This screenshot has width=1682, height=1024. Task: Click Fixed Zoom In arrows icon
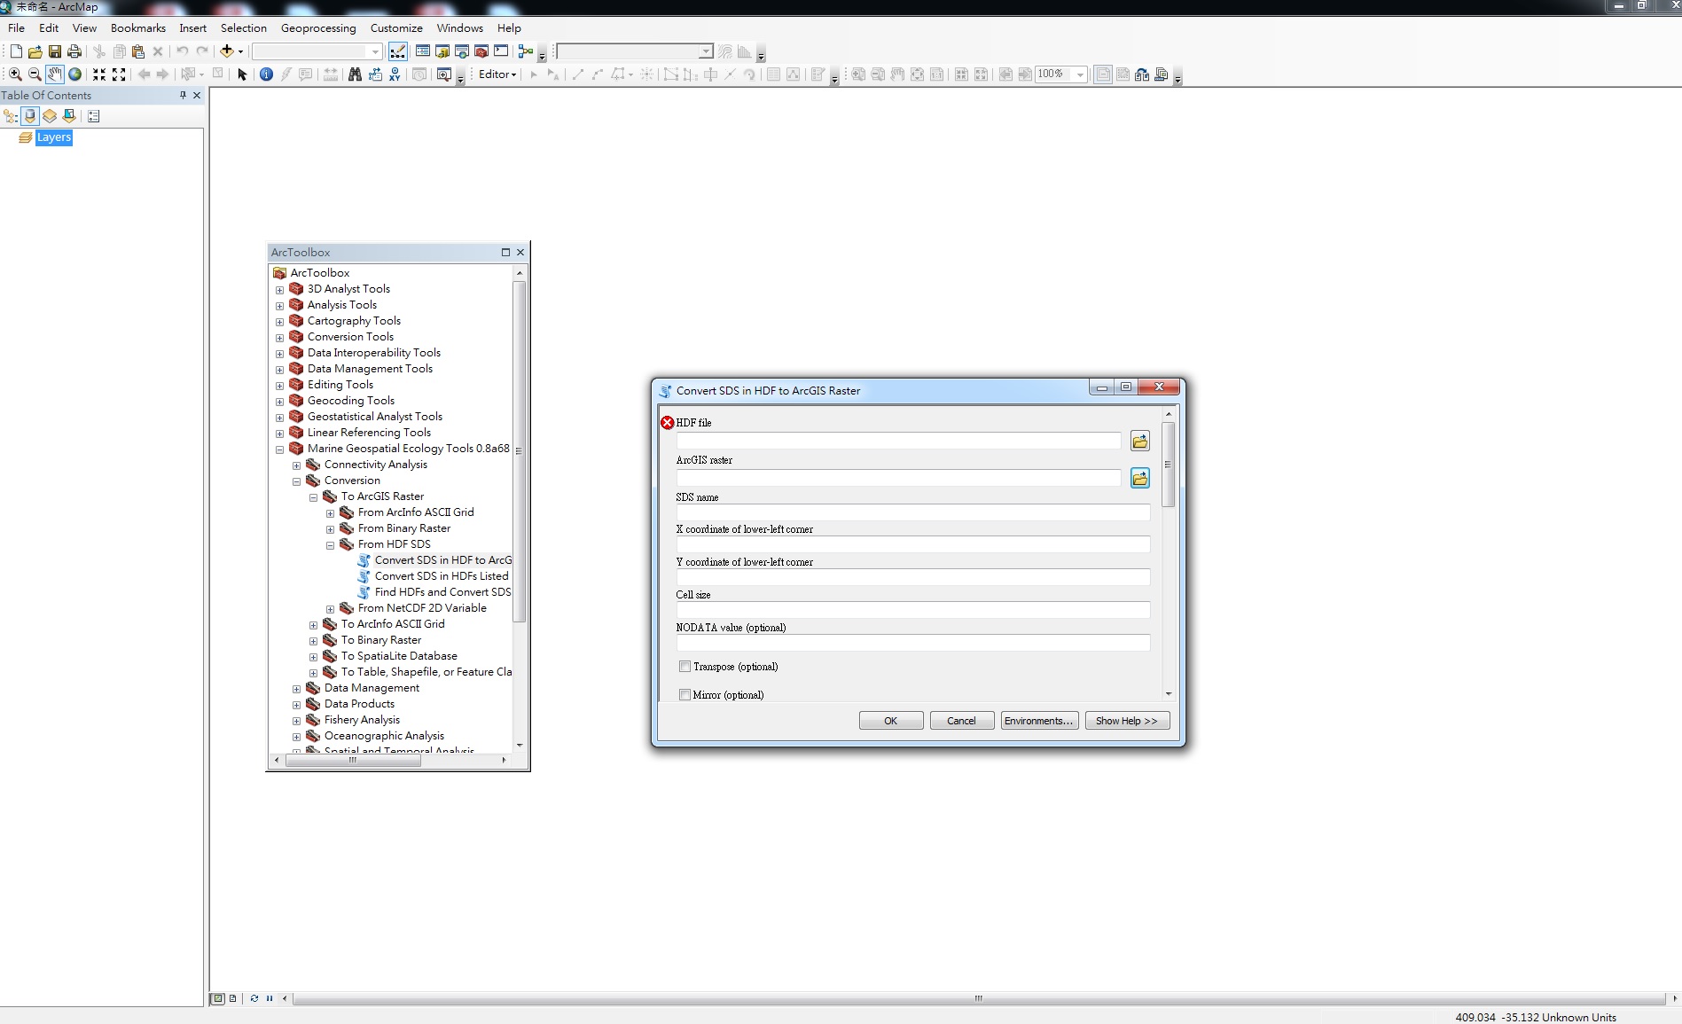pos(99,74)
